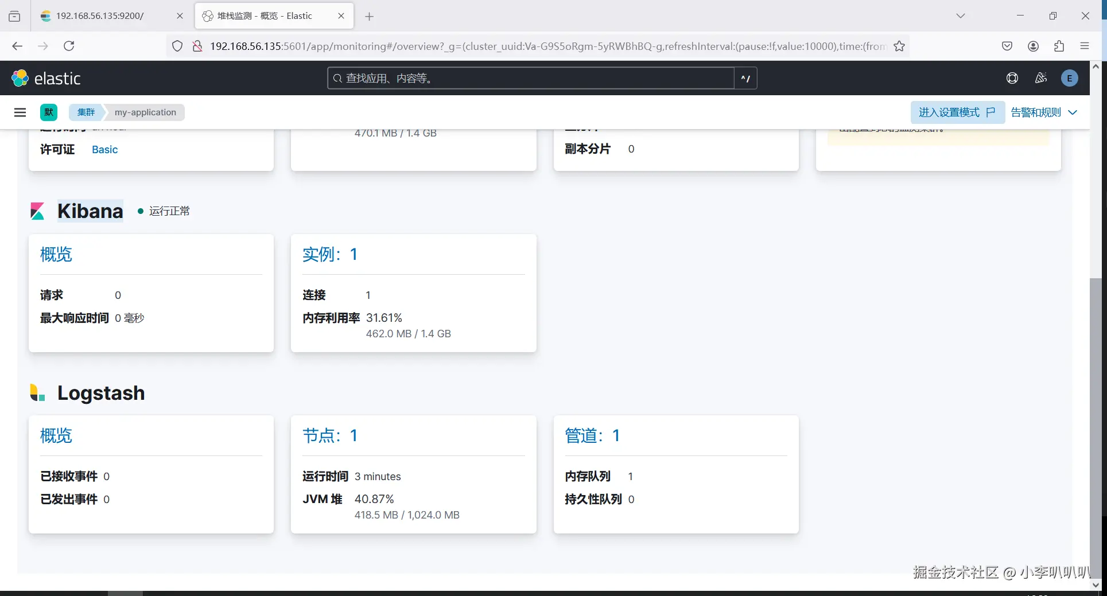The image size is (1107, 596).
Task: Click the Kibana 运行正常 status text
Action: [x=169, y=211]
